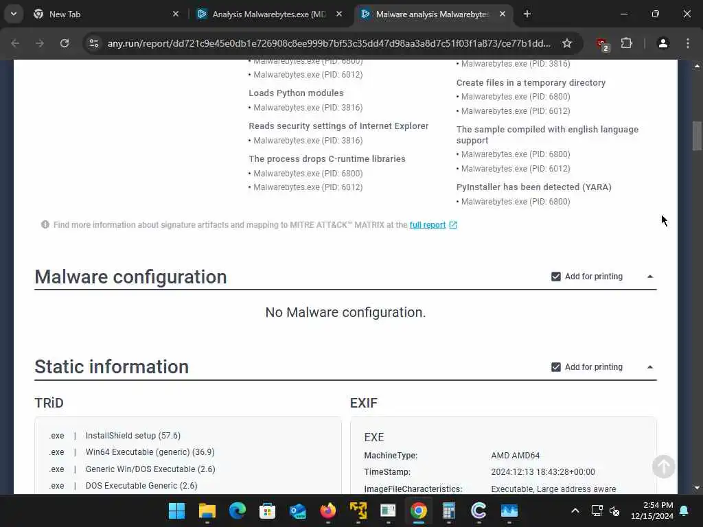This screenshot has height=527, width=703.
Task: Click the scroll-to-top arrow button
Action: (x=664, y=467)
